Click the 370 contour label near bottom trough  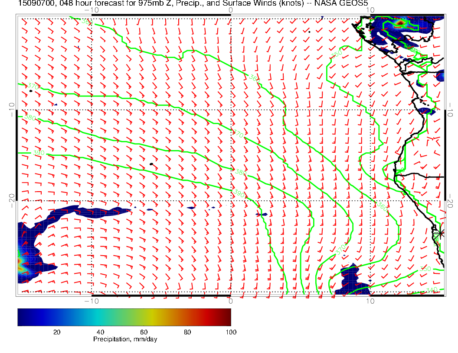pyautogui.click(x=340, y=250)
